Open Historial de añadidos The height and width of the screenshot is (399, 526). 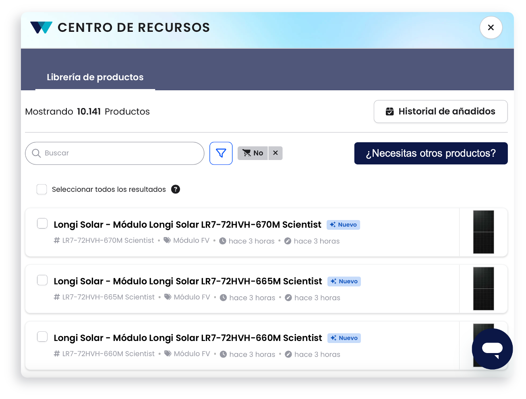point(441,112)
